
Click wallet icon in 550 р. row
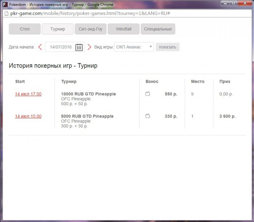click(148, 94)
